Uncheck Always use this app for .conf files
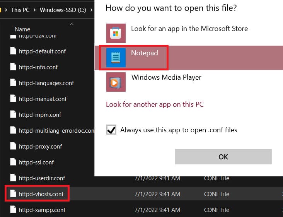283x217 pixels. [111, 130]
